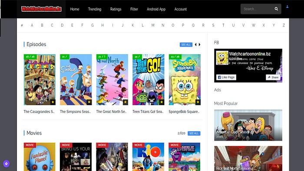Open The Casagrandes poster thumbnail
This screenshot has width=304, height=171.
[x=40, y=79]
